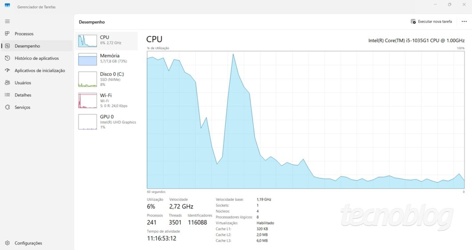Click the CPU utilization graph area
Viewport: 472px width, 250px height.
[x=305, y=119]
